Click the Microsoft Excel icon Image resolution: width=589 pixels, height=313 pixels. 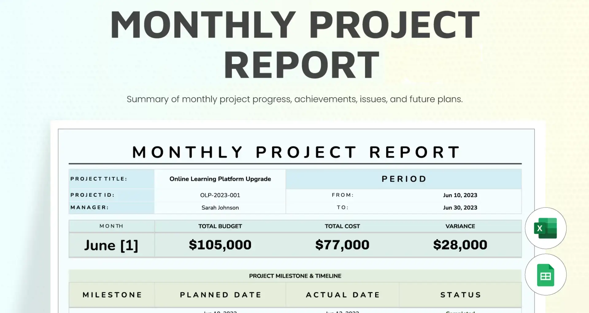(x=545, y=228)
